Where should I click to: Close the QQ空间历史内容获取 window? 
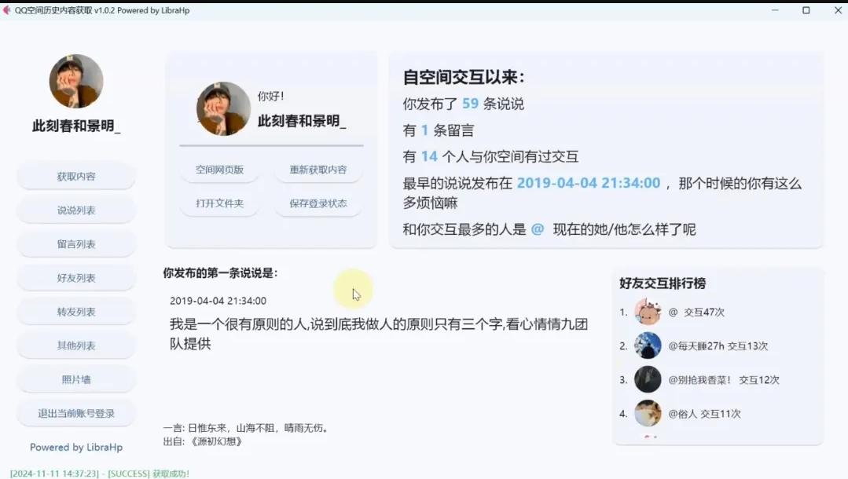pos(838,10)
